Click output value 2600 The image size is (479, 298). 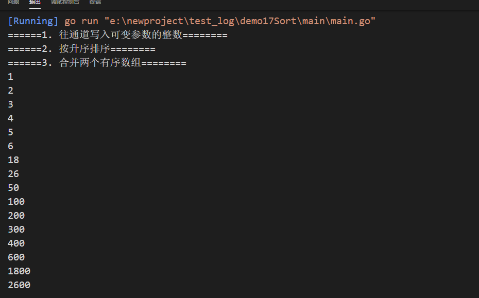tap(19, 285)
